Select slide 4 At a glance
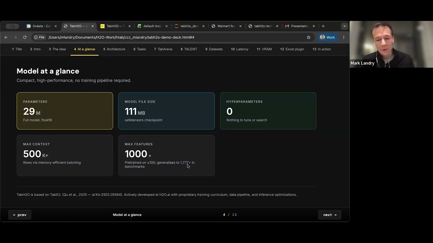433x243 pixels. pos(85,49)
